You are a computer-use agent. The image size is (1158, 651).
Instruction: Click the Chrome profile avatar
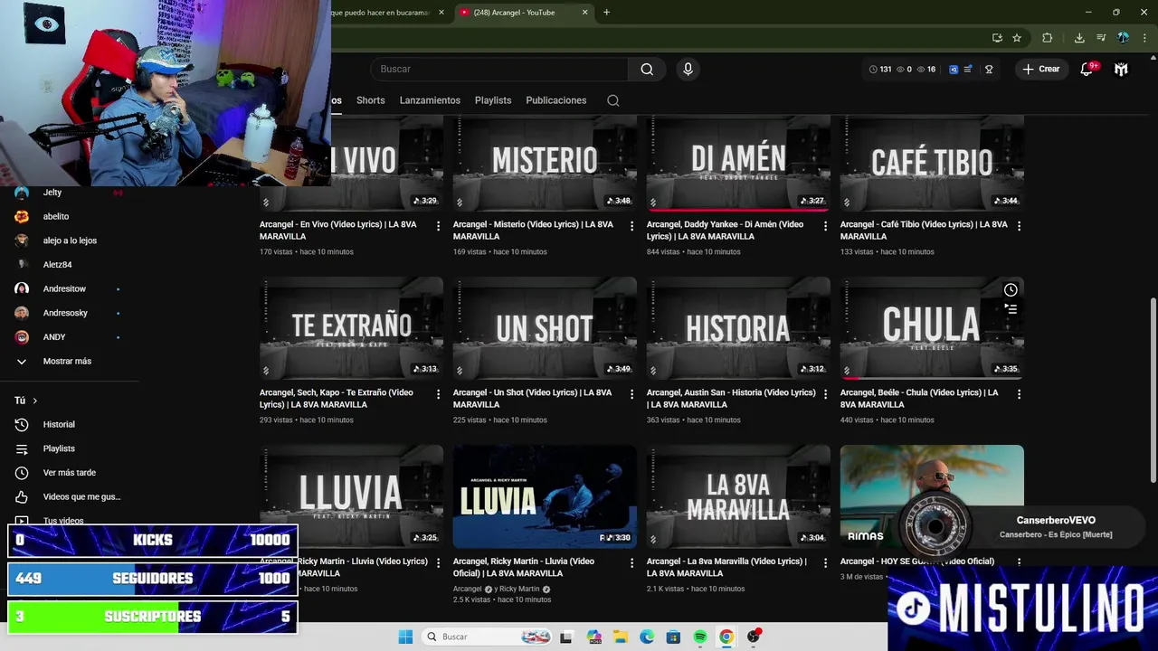(1123, 38)
